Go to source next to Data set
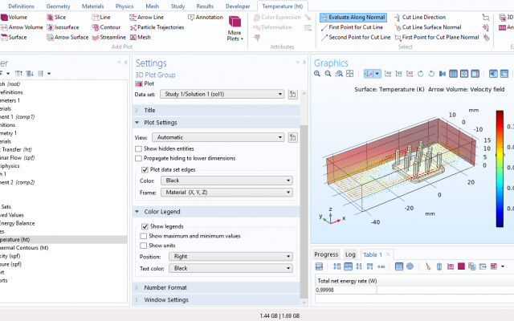The height and width of the screenshot is (321, 514). pos(292,95)
